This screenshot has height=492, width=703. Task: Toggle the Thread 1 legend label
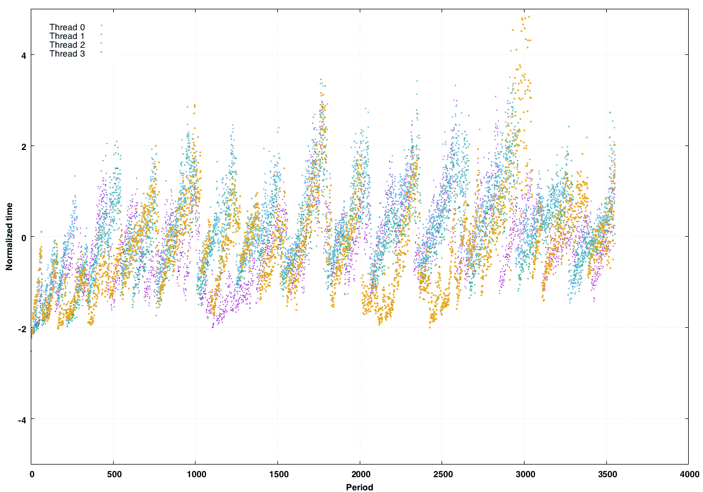coord(67,36)
